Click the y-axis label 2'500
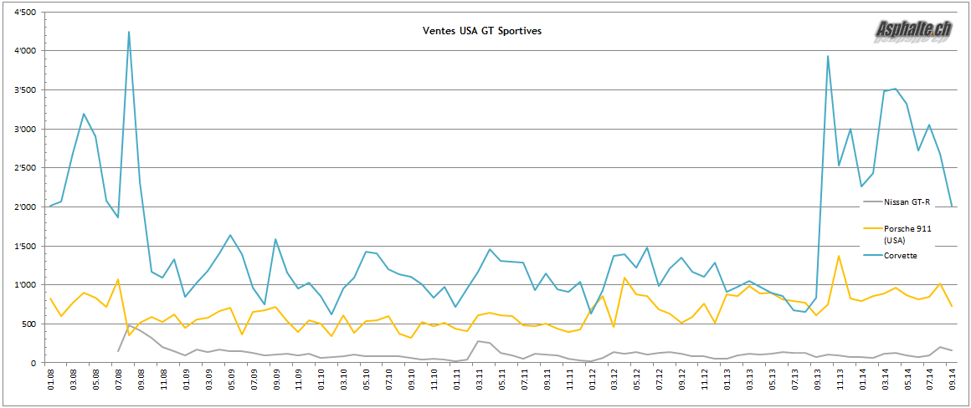This screenshot has height=408, width=971. 27,168
